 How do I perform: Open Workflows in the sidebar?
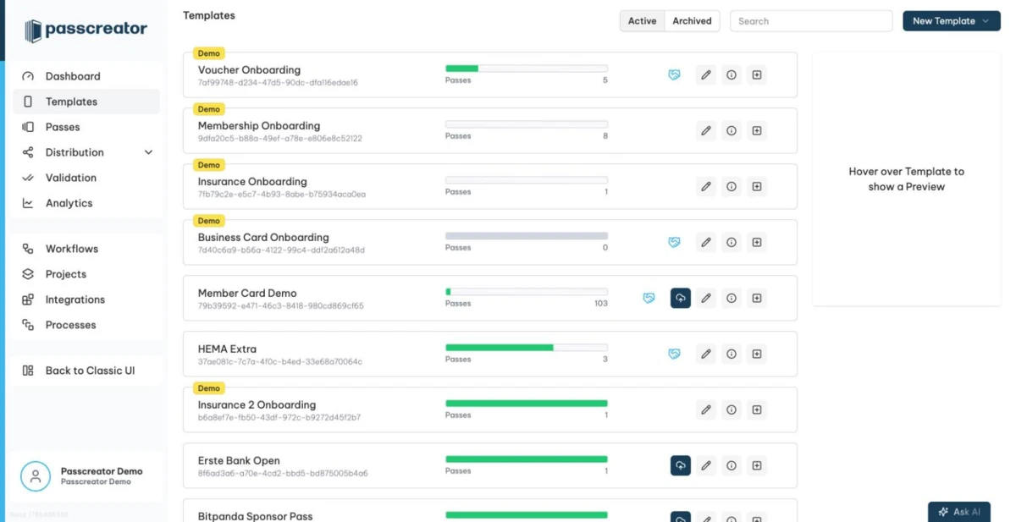(x=86, y=249)
